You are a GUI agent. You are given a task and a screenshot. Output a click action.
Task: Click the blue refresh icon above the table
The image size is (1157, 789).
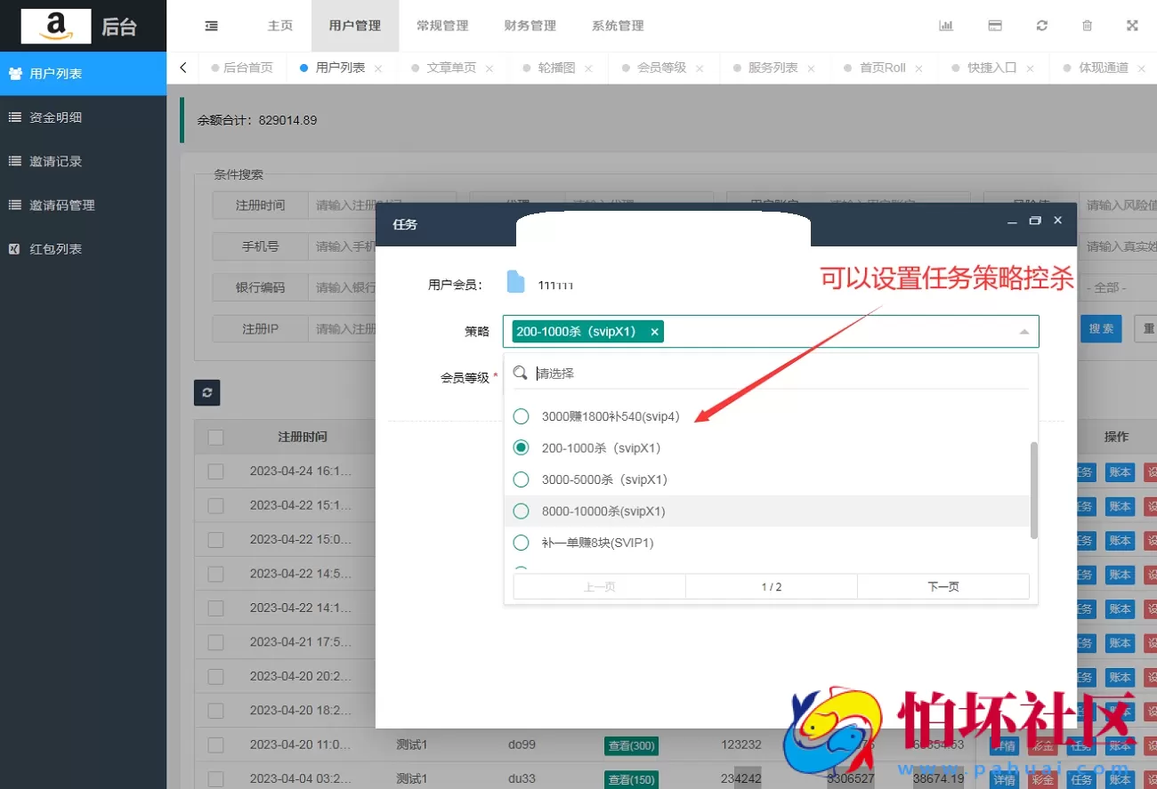[x=206, y=392]
